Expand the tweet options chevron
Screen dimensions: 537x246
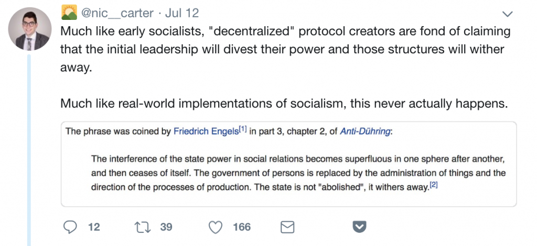point(508,13)
